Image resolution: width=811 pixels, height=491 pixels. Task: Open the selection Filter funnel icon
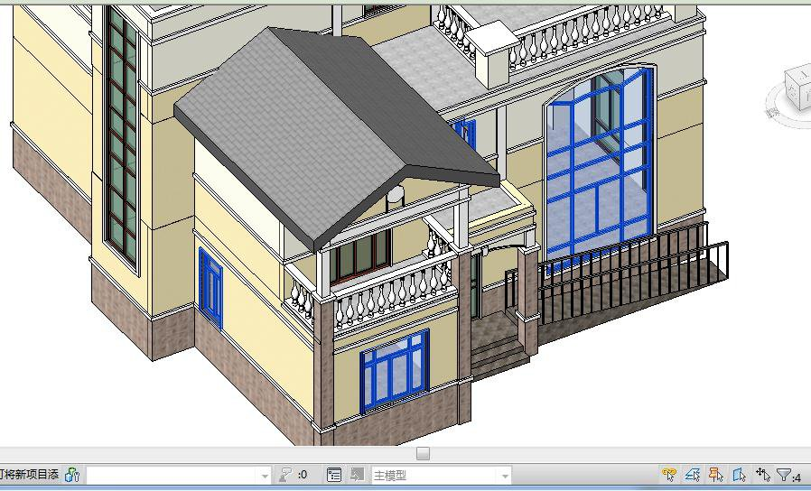[785, 475]
